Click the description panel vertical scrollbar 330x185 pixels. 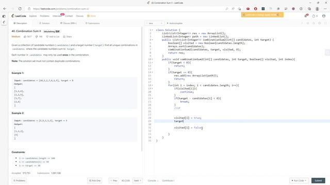point(142,89)
